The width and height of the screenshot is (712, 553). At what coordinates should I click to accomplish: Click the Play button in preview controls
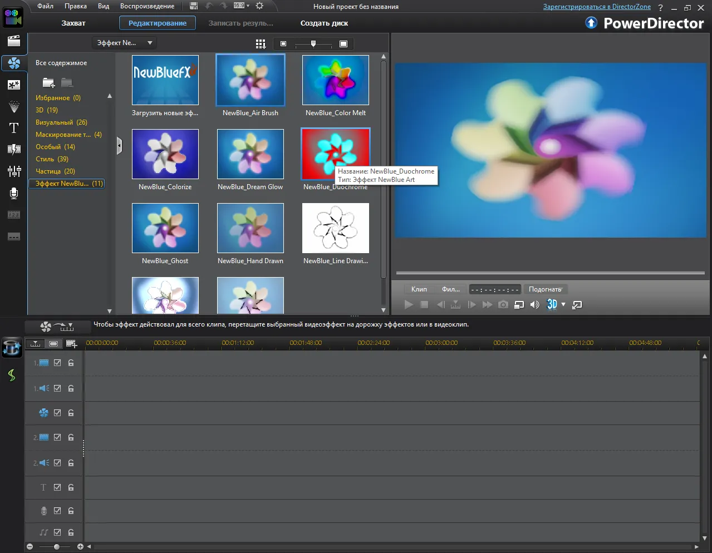409,304
